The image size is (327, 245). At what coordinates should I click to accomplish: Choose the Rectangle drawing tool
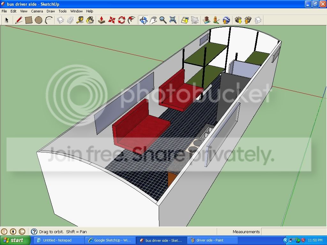point(28,20)
